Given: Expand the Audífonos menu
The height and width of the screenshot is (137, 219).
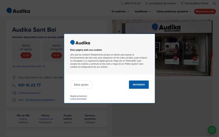Looking at the screenshot, I should tap(143, 12).
